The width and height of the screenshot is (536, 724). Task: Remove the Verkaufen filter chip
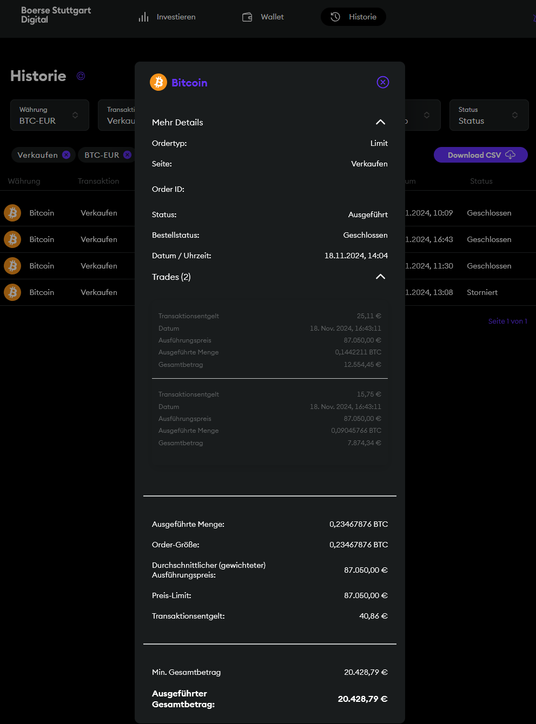coord(66,155)
